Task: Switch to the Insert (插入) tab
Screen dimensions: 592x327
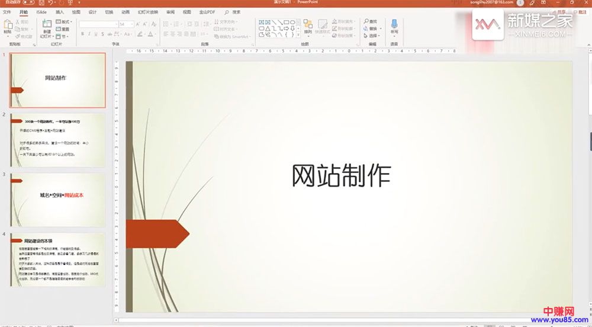Action: 59,12
